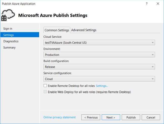Screen dimensions: 164x124
Task: Go to the Summary step
Action: tap(20, 47)
